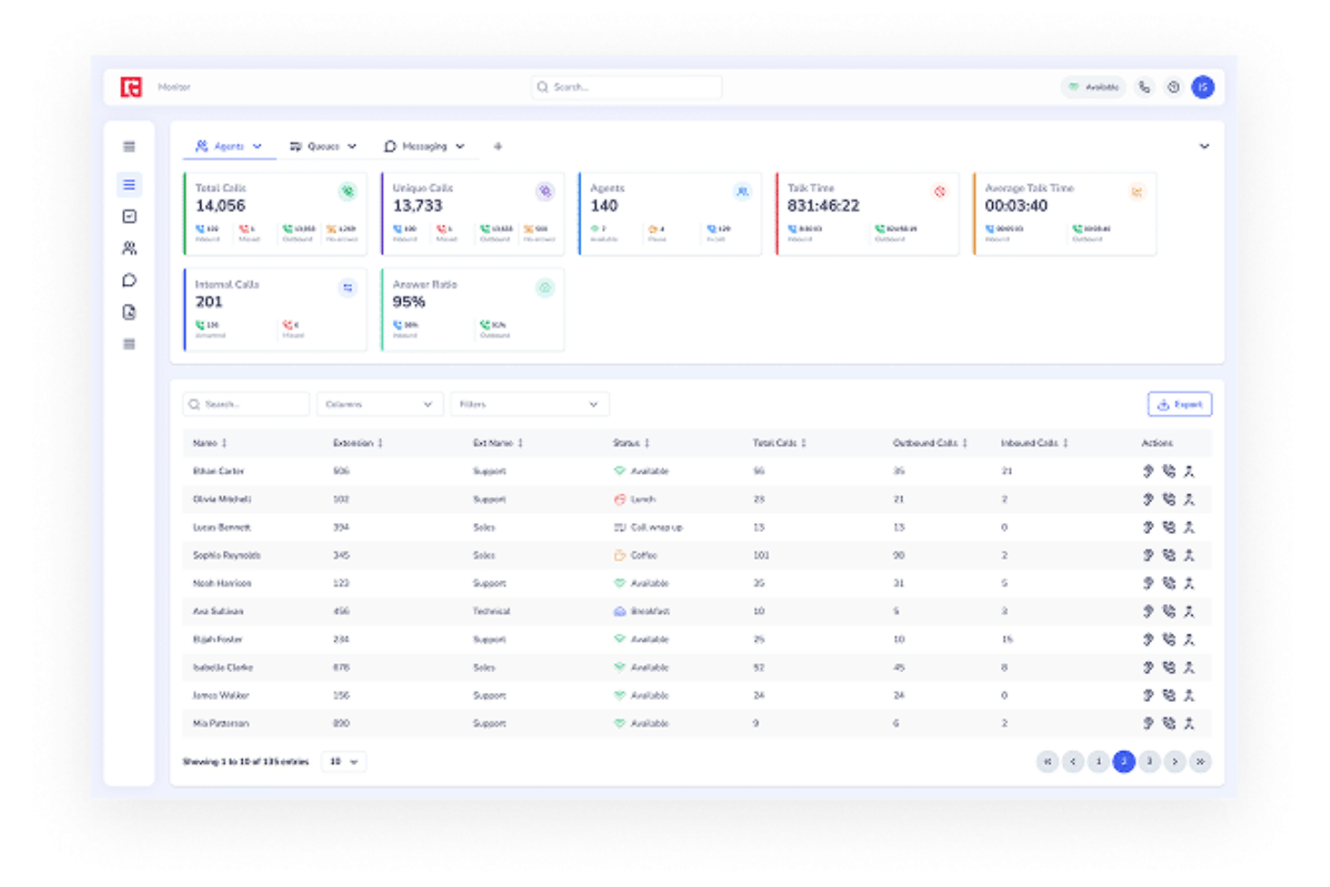The height and width of the screenshot is (887, 1330).
Task: Open the entries-per-page dropdown showing 10
Action: (343, 762)
